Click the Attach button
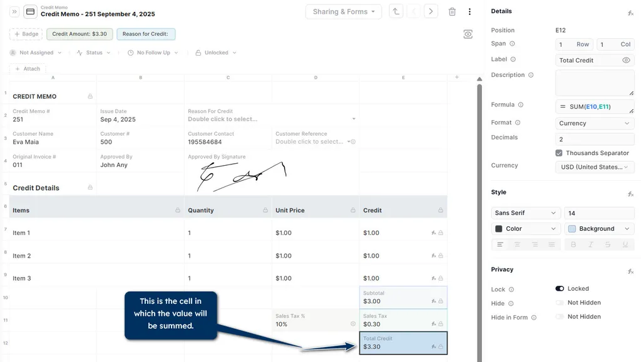 (28, 69)
